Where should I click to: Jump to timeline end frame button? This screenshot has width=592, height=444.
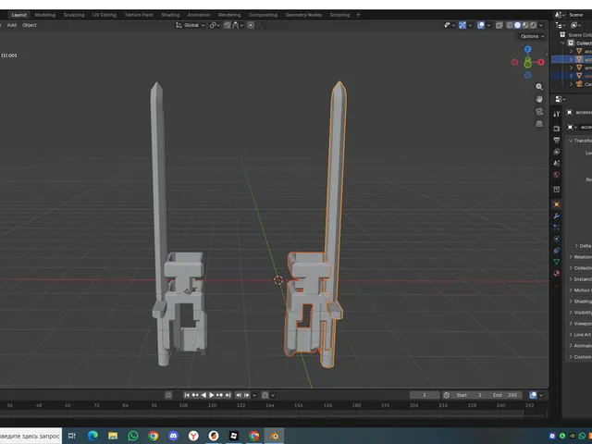click(x=228, y=395)
